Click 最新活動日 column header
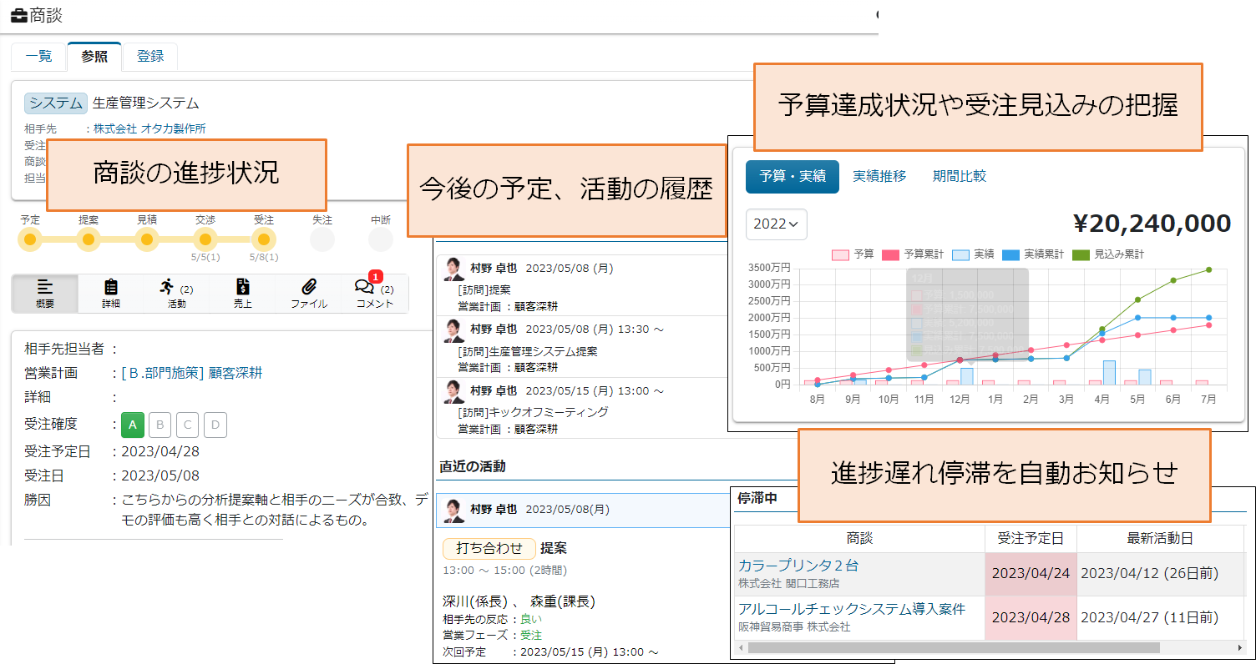The image size is (1256, 664). [x=1160, y=539]
